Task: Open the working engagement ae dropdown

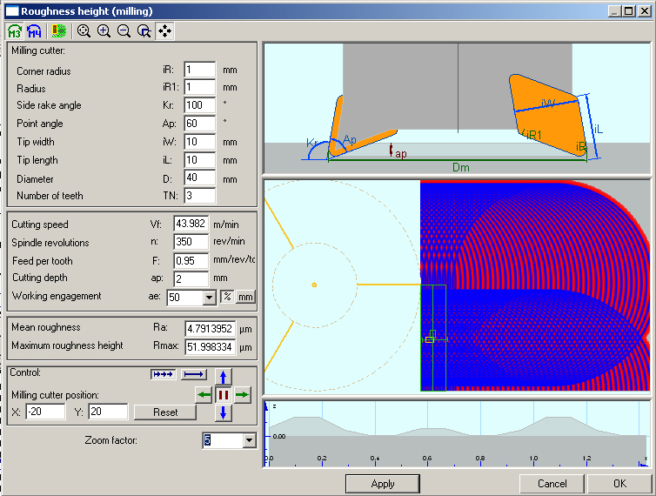Action: point(210,298)
